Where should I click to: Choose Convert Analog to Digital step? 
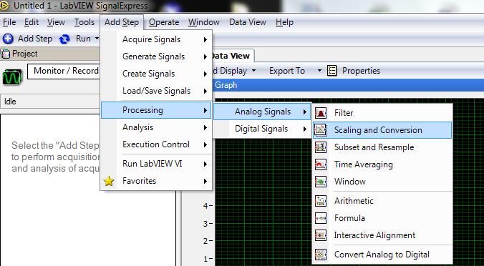382,255
